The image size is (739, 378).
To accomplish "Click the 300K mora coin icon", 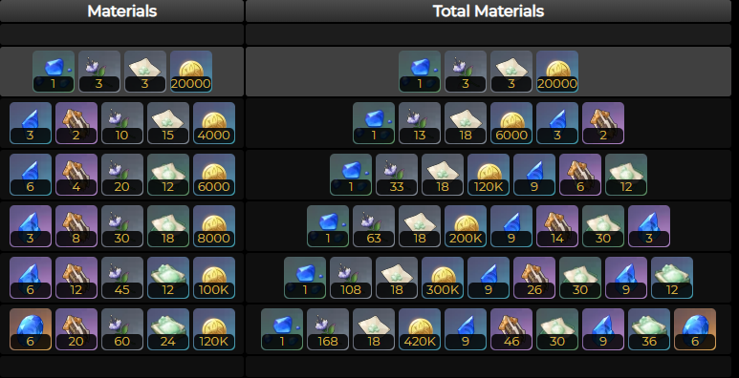I will coord(443,278).
